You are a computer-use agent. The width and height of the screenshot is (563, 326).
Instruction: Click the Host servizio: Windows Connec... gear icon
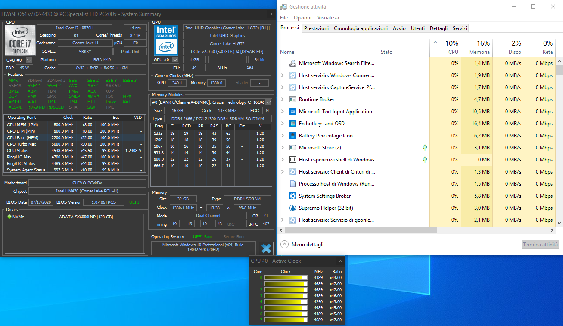click(293, 75)
